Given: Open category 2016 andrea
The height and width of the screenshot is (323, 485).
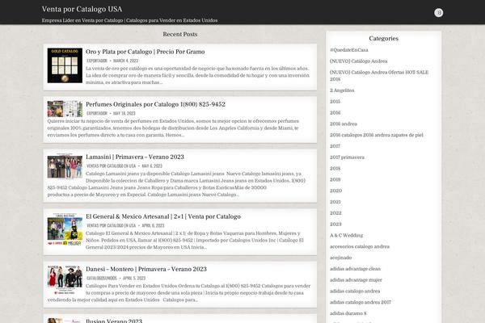Looking at the screenshot, I should [x=344, y=124].
